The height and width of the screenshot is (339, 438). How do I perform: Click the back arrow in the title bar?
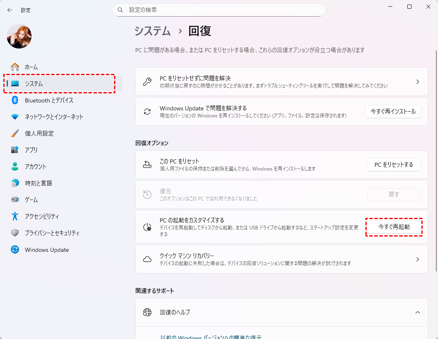tap(10, 10)
